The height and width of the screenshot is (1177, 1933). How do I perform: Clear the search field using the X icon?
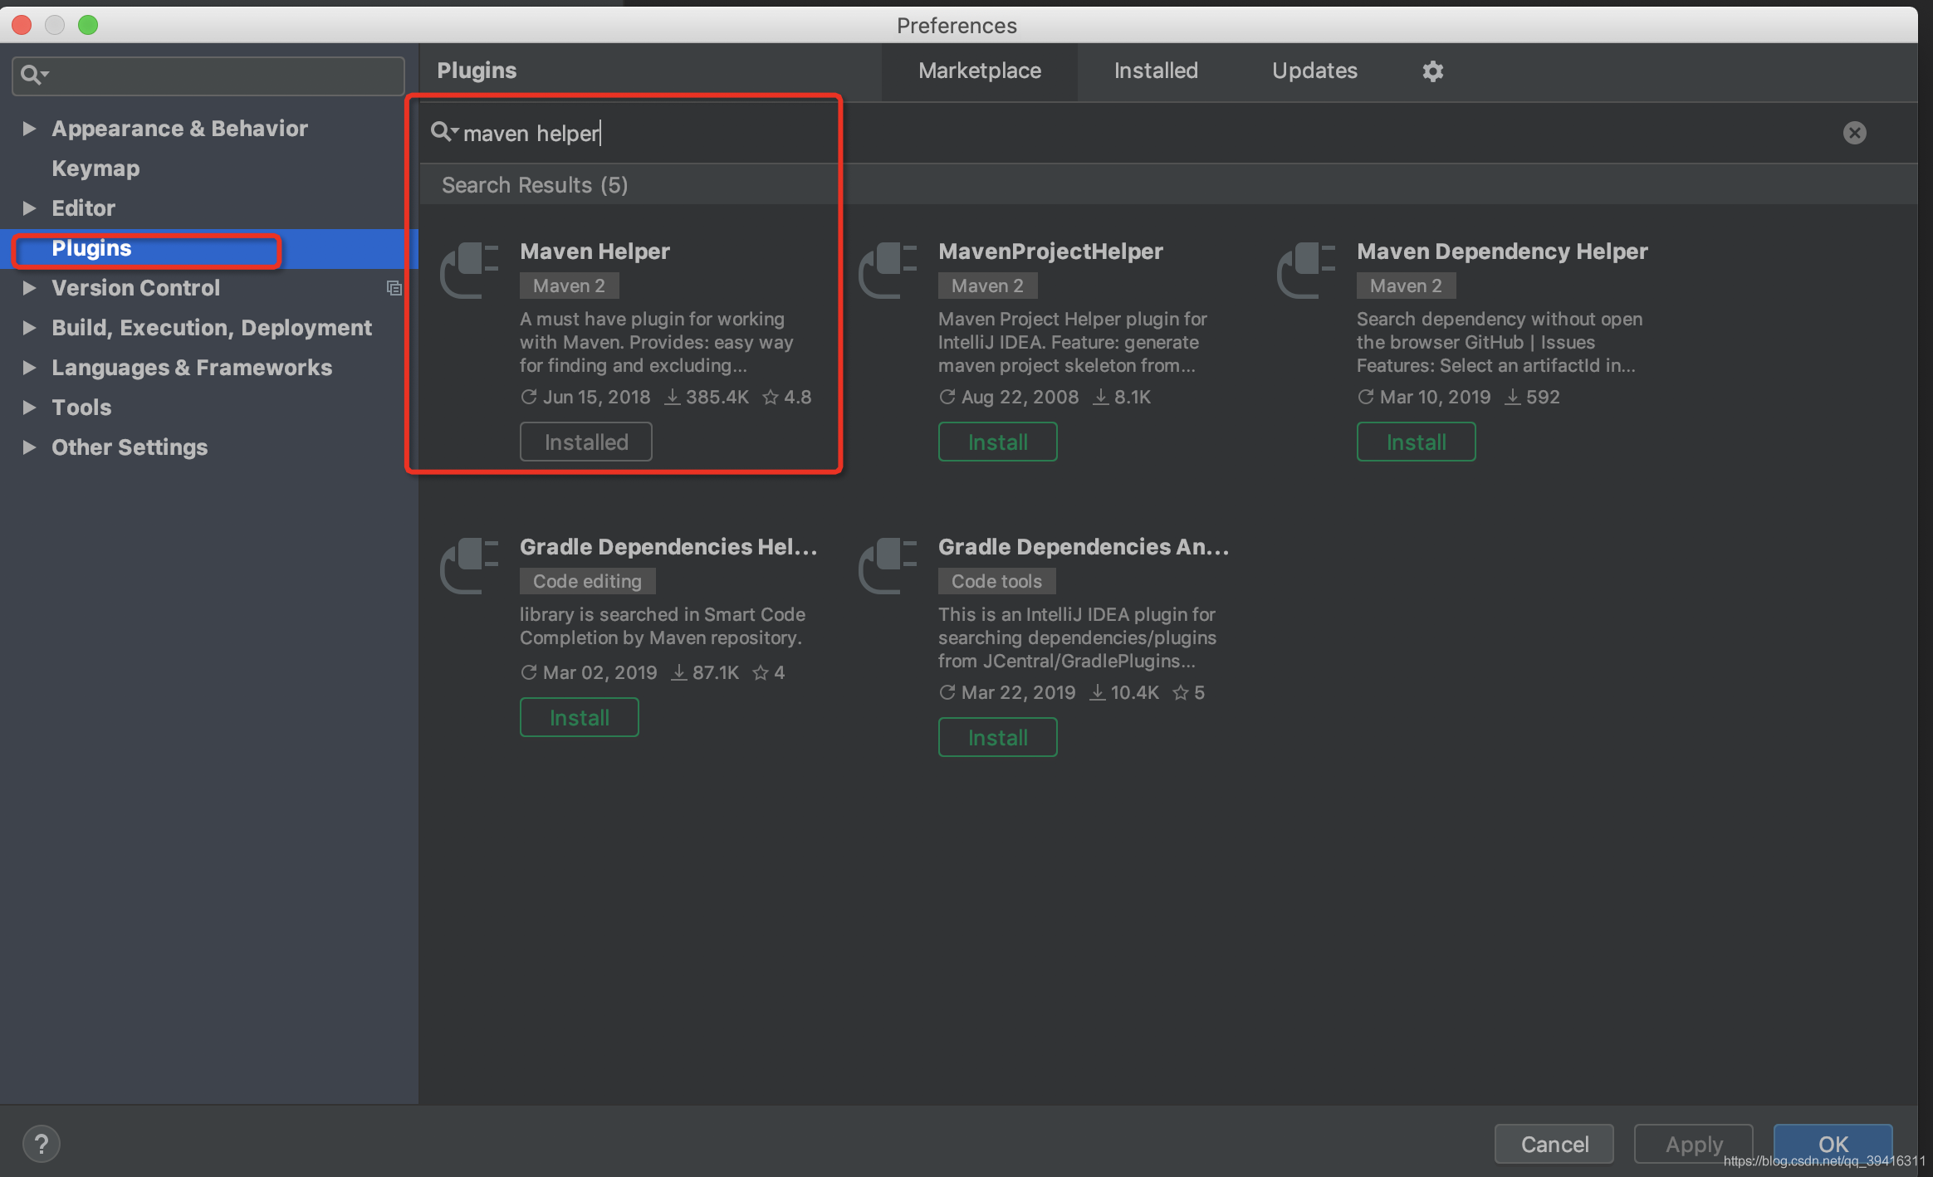[1856, 133]
